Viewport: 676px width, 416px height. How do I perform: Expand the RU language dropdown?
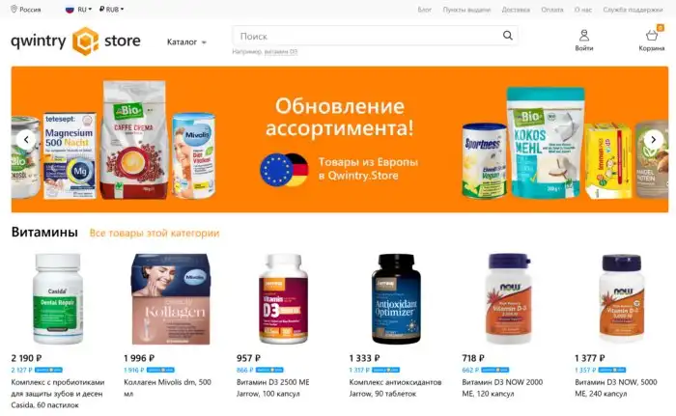tap(78, 9)
